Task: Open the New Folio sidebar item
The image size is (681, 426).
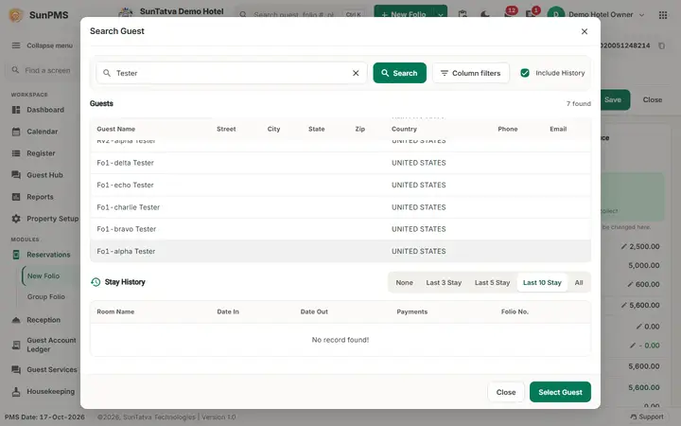Action: coord(44,276)
